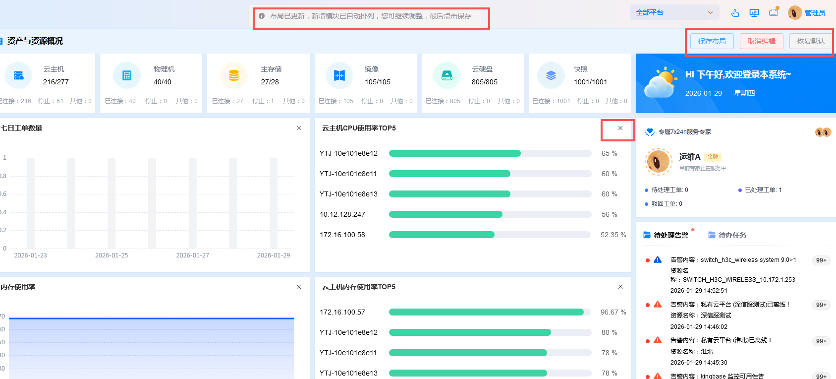Image resolution: width=836 pixels, height=379 pixels.
Task: Click YTJ-10e101e8e11 in CPU TOP5 list
Action: click(348, 174)
